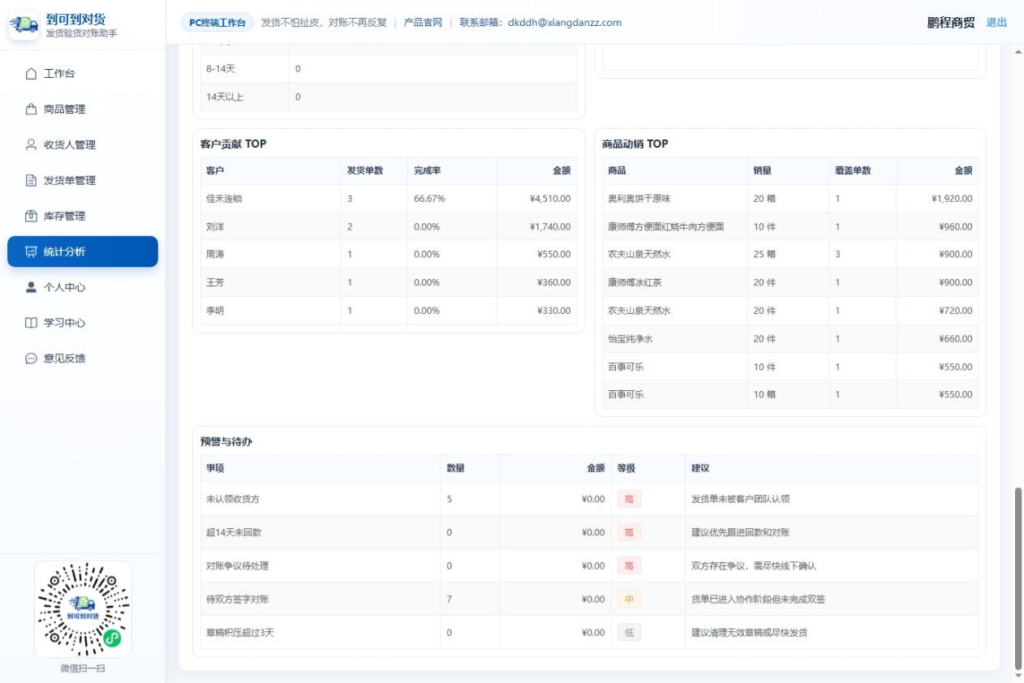Click the 高 tag for 未认领收货方
Image resolution: width=1024 pixels, height=683 pixels.
click(629, 499)
